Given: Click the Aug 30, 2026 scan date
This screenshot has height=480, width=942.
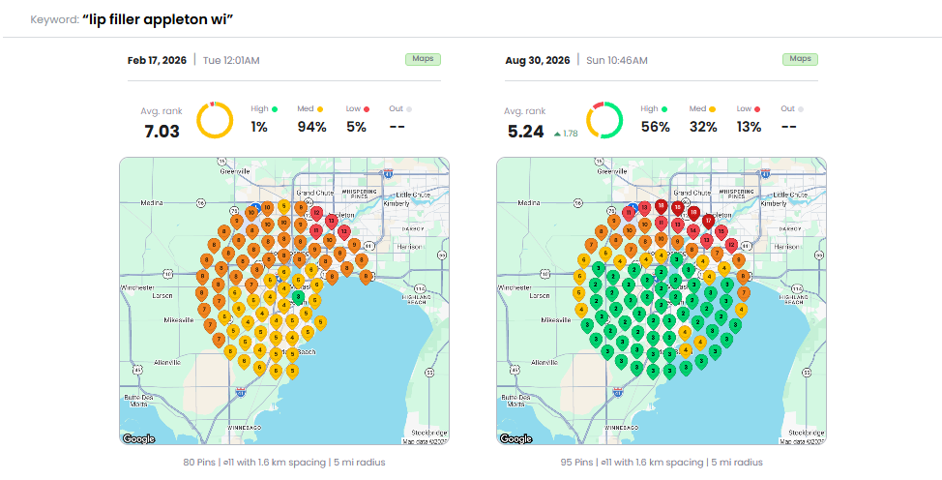Looking at the screenshot, I should (x=537, y=60).
